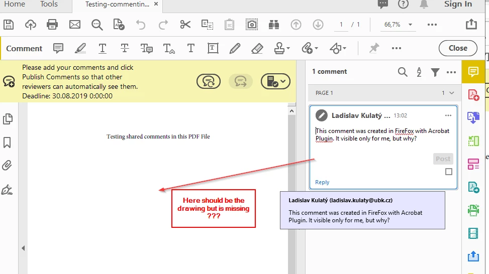This screenshot has height=274, width=489.
Task: Click the Post button
Action: coord(443,159)
